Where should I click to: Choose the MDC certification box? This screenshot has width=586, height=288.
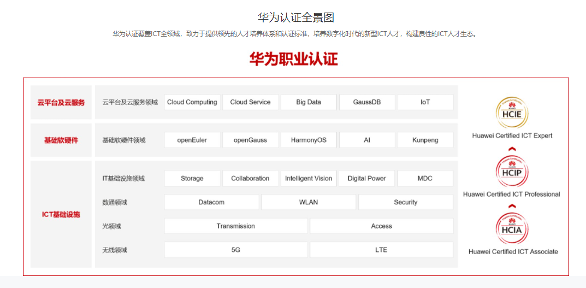pyautogui.click(x=425, y=178)
